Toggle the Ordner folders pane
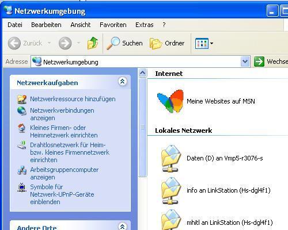Viewport: 288px width, 230px height. coord(167,43)
